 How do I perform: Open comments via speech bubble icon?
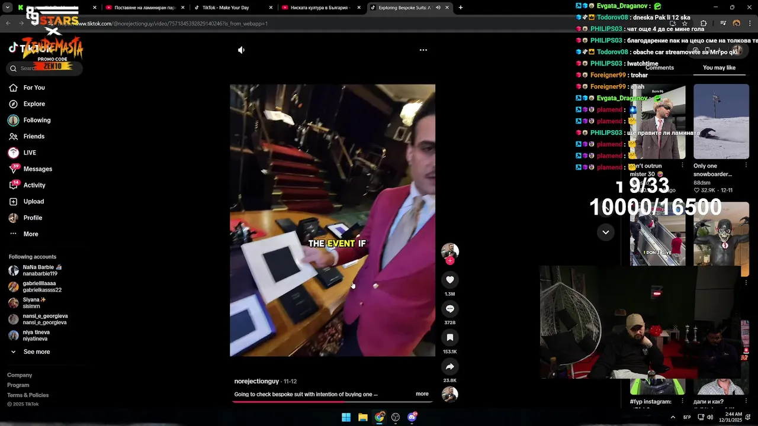point(450,309)
